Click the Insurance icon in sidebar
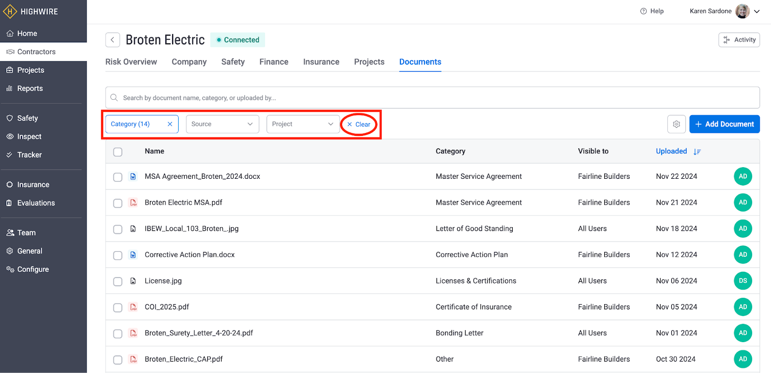The image size is (771, 373). click(10, 185)
